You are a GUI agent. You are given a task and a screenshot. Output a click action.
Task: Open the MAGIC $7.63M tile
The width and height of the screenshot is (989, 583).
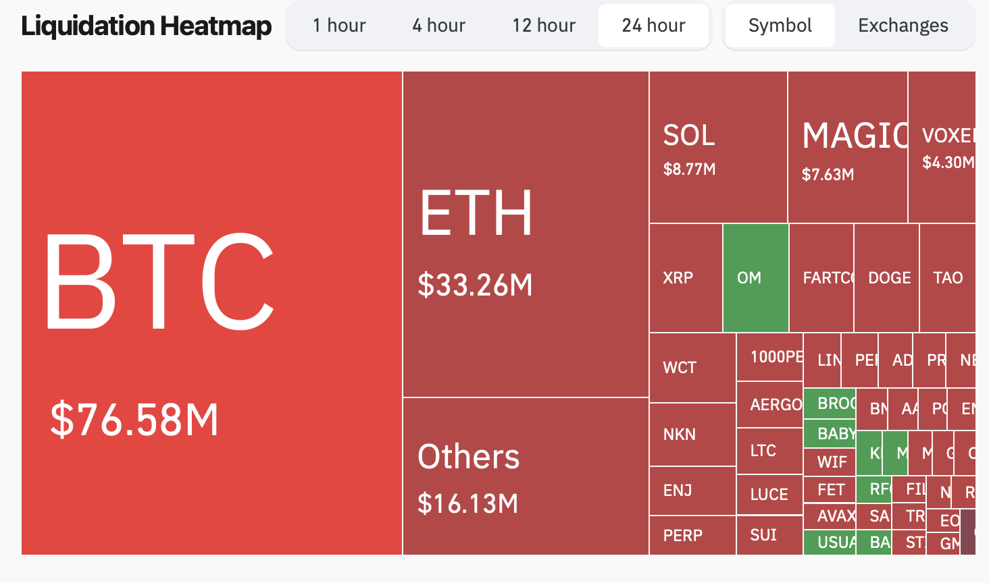pyautogui.click(x=847, y=147)
